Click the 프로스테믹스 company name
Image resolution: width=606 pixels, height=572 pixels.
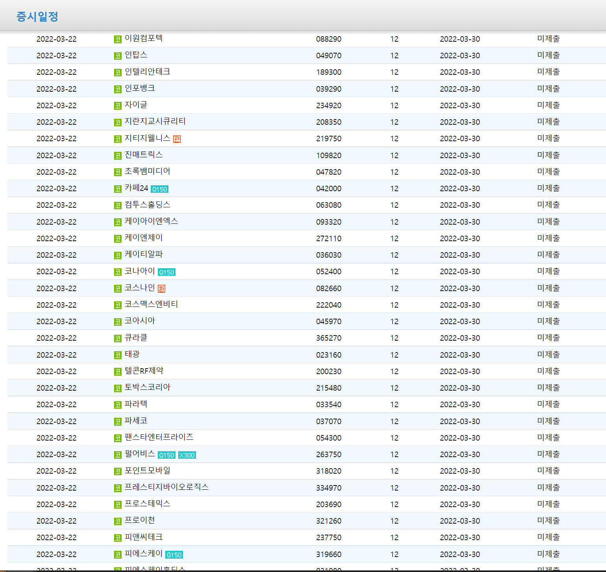pyautogui.click(x=148, y=504)
